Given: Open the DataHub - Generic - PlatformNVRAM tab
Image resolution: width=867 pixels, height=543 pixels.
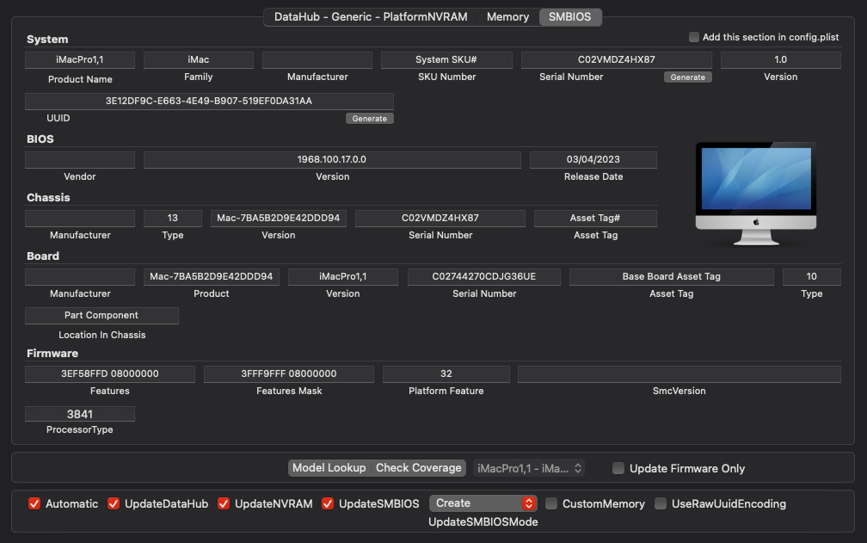Looking at the screenshot, I should click(372, 16).
